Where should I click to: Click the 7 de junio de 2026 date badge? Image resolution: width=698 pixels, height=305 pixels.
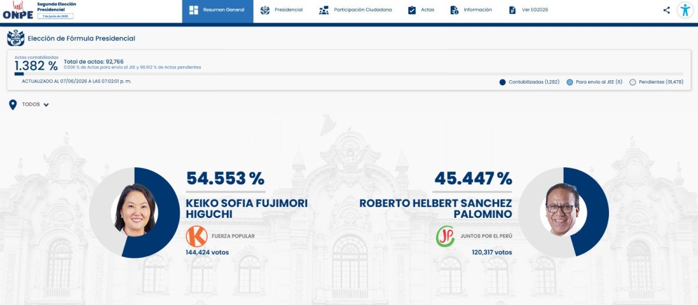(x=55, y=16)
